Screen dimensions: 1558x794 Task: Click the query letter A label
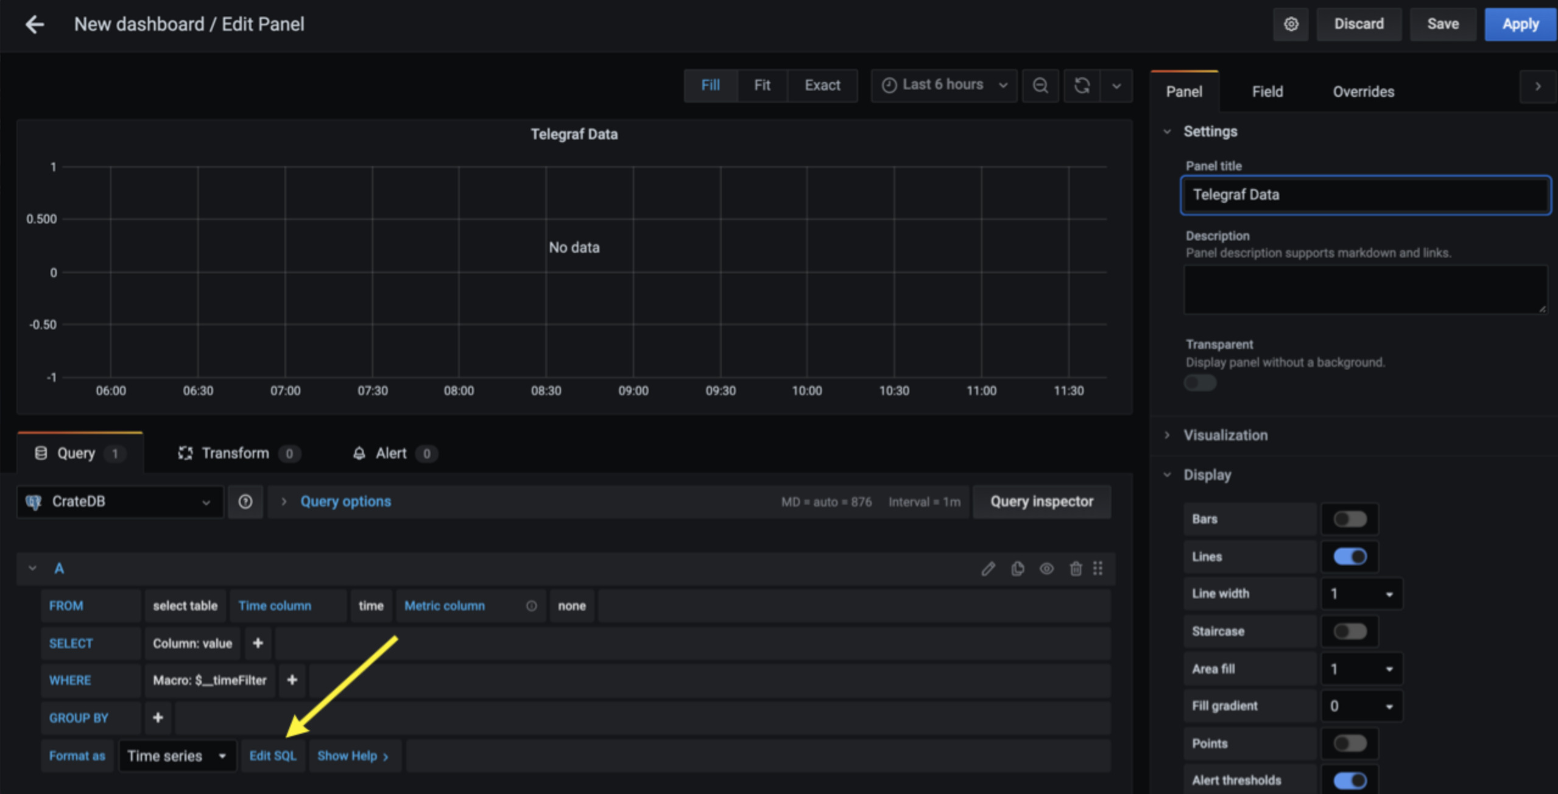[59, 569]
